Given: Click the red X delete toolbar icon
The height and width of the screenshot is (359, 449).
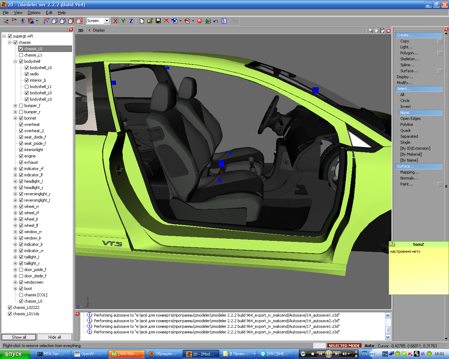Looking at the screenshot, I should pos(166,21).
